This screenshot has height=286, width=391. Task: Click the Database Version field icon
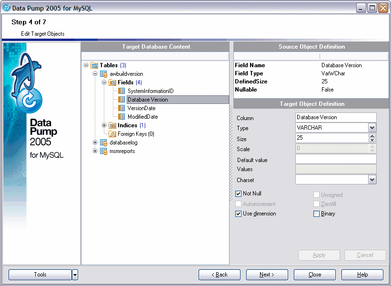tap(121, 100)
